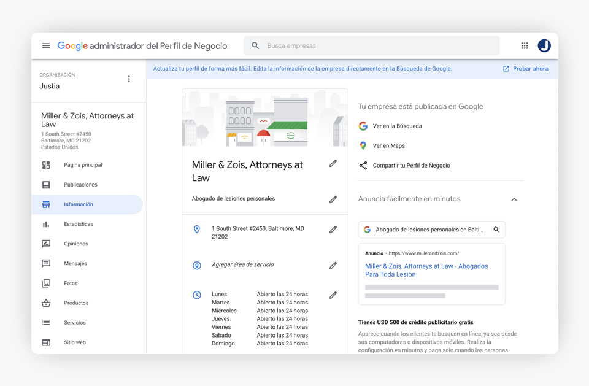Image resolution: width=589 pixels, height=386 pixels.
Task: Click the service area target icon
Action: [197, 266]
